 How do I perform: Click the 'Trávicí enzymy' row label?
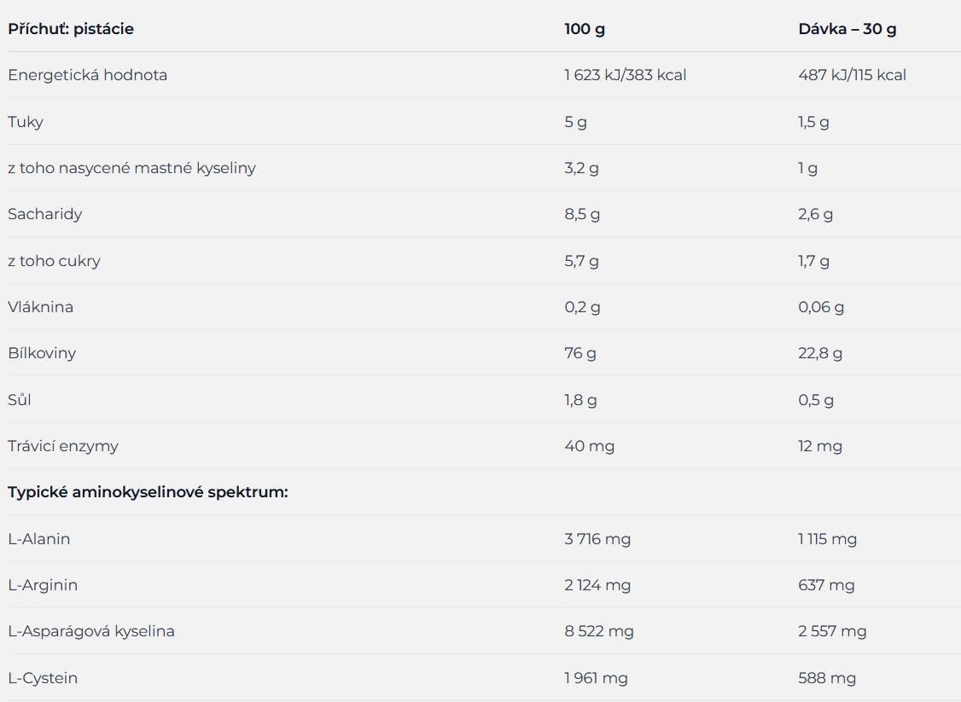pyautogui.click(x=63, y=446)
